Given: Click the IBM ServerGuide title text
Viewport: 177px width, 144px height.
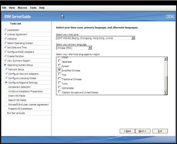Looking at the screenshot, I should 18,17.
